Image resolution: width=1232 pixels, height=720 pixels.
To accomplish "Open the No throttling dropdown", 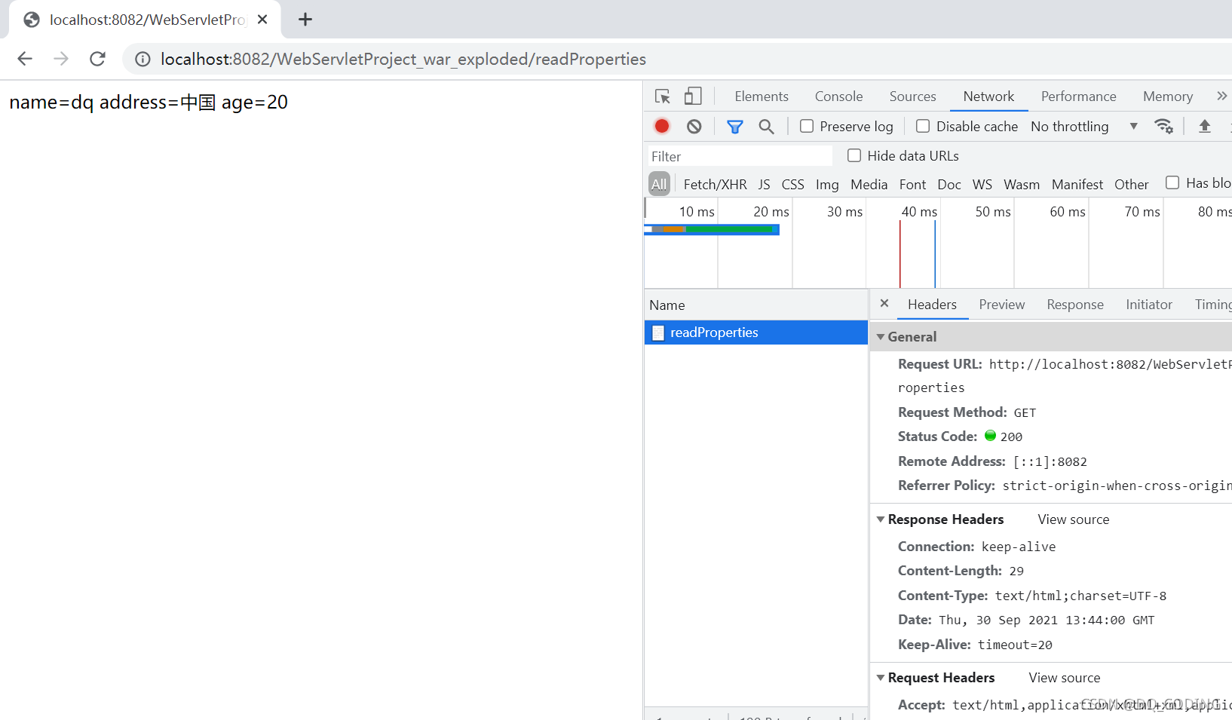I will click(1084, 127).
